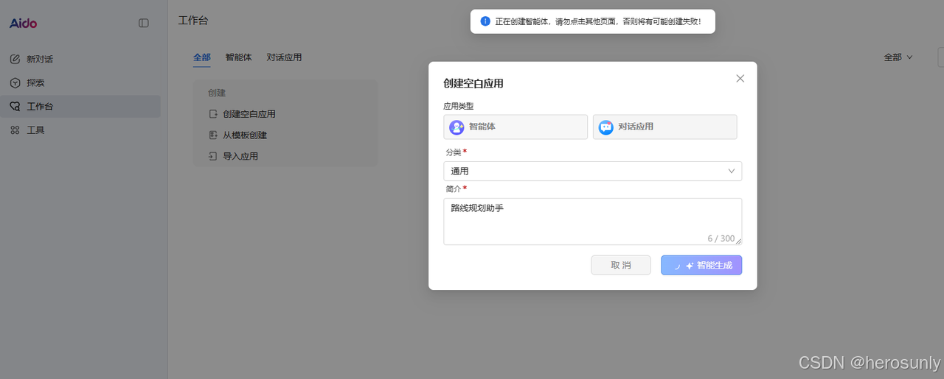Click the 导入应用 import icon

point(213,156)
